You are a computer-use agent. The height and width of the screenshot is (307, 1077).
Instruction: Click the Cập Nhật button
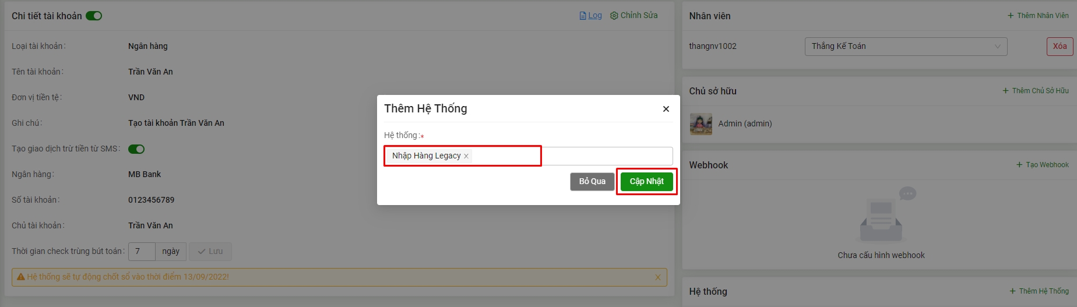647,182
